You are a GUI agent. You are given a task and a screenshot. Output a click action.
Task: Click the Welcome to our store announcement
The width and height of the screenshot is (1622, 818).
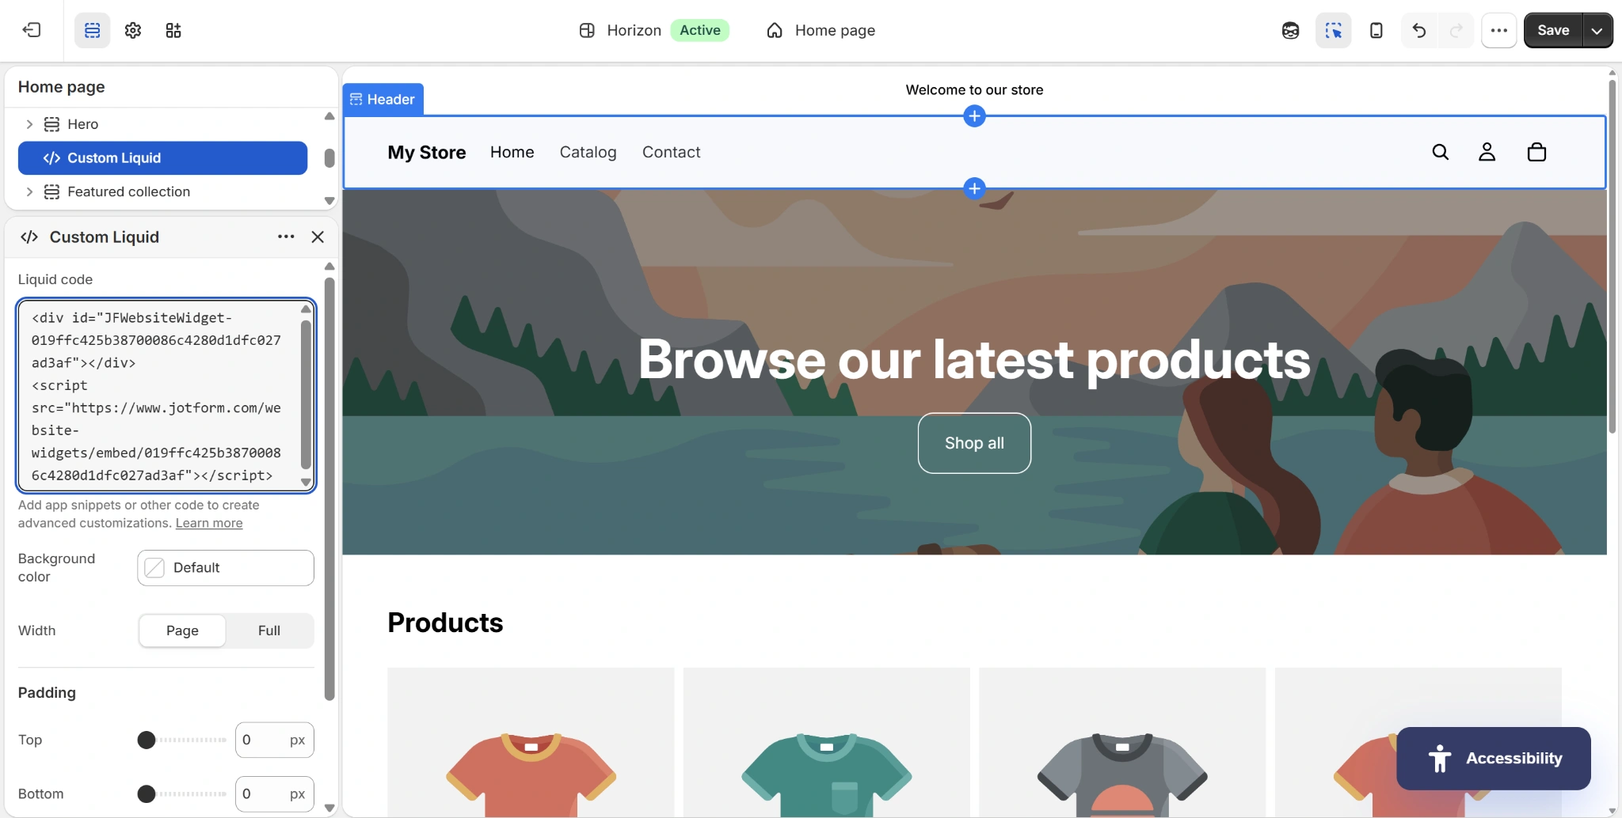click(974, 90)
